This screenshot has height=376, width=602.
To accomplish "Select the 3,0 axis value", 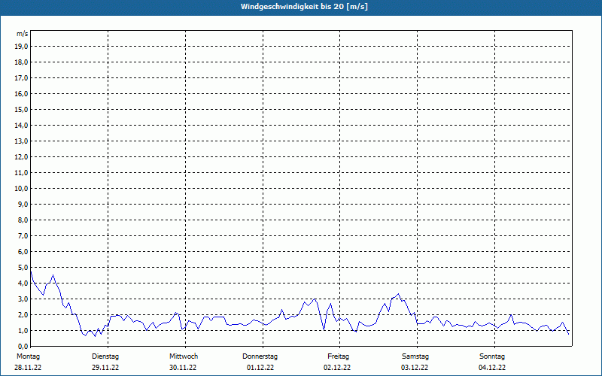I will pos(23,299).
